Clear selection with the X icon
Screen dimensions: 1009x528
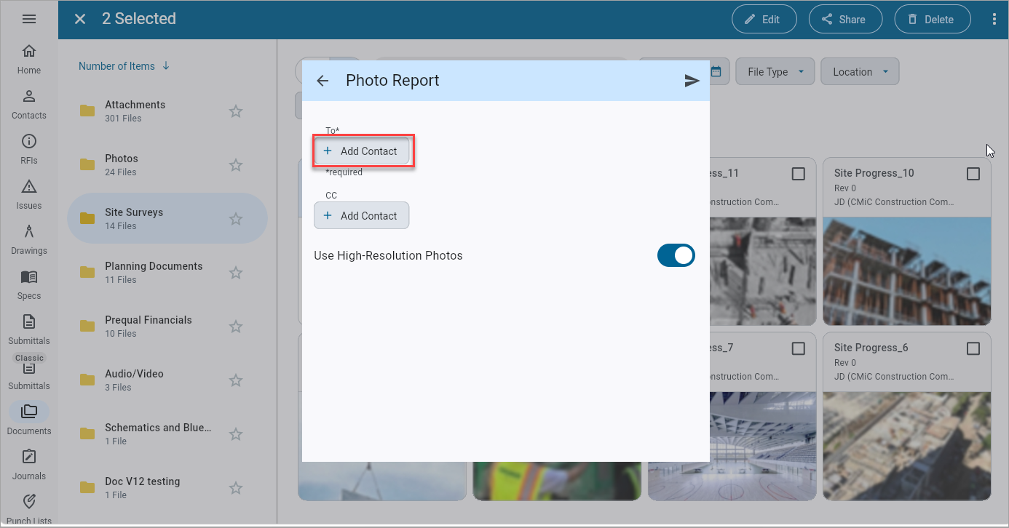coord(80,19)
